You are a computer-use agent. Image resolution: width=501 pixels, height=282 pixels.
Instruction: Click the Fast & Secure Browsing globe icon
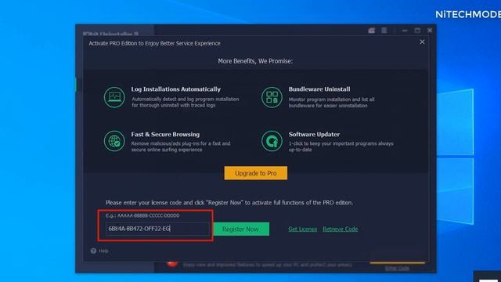tap(114, 141)
